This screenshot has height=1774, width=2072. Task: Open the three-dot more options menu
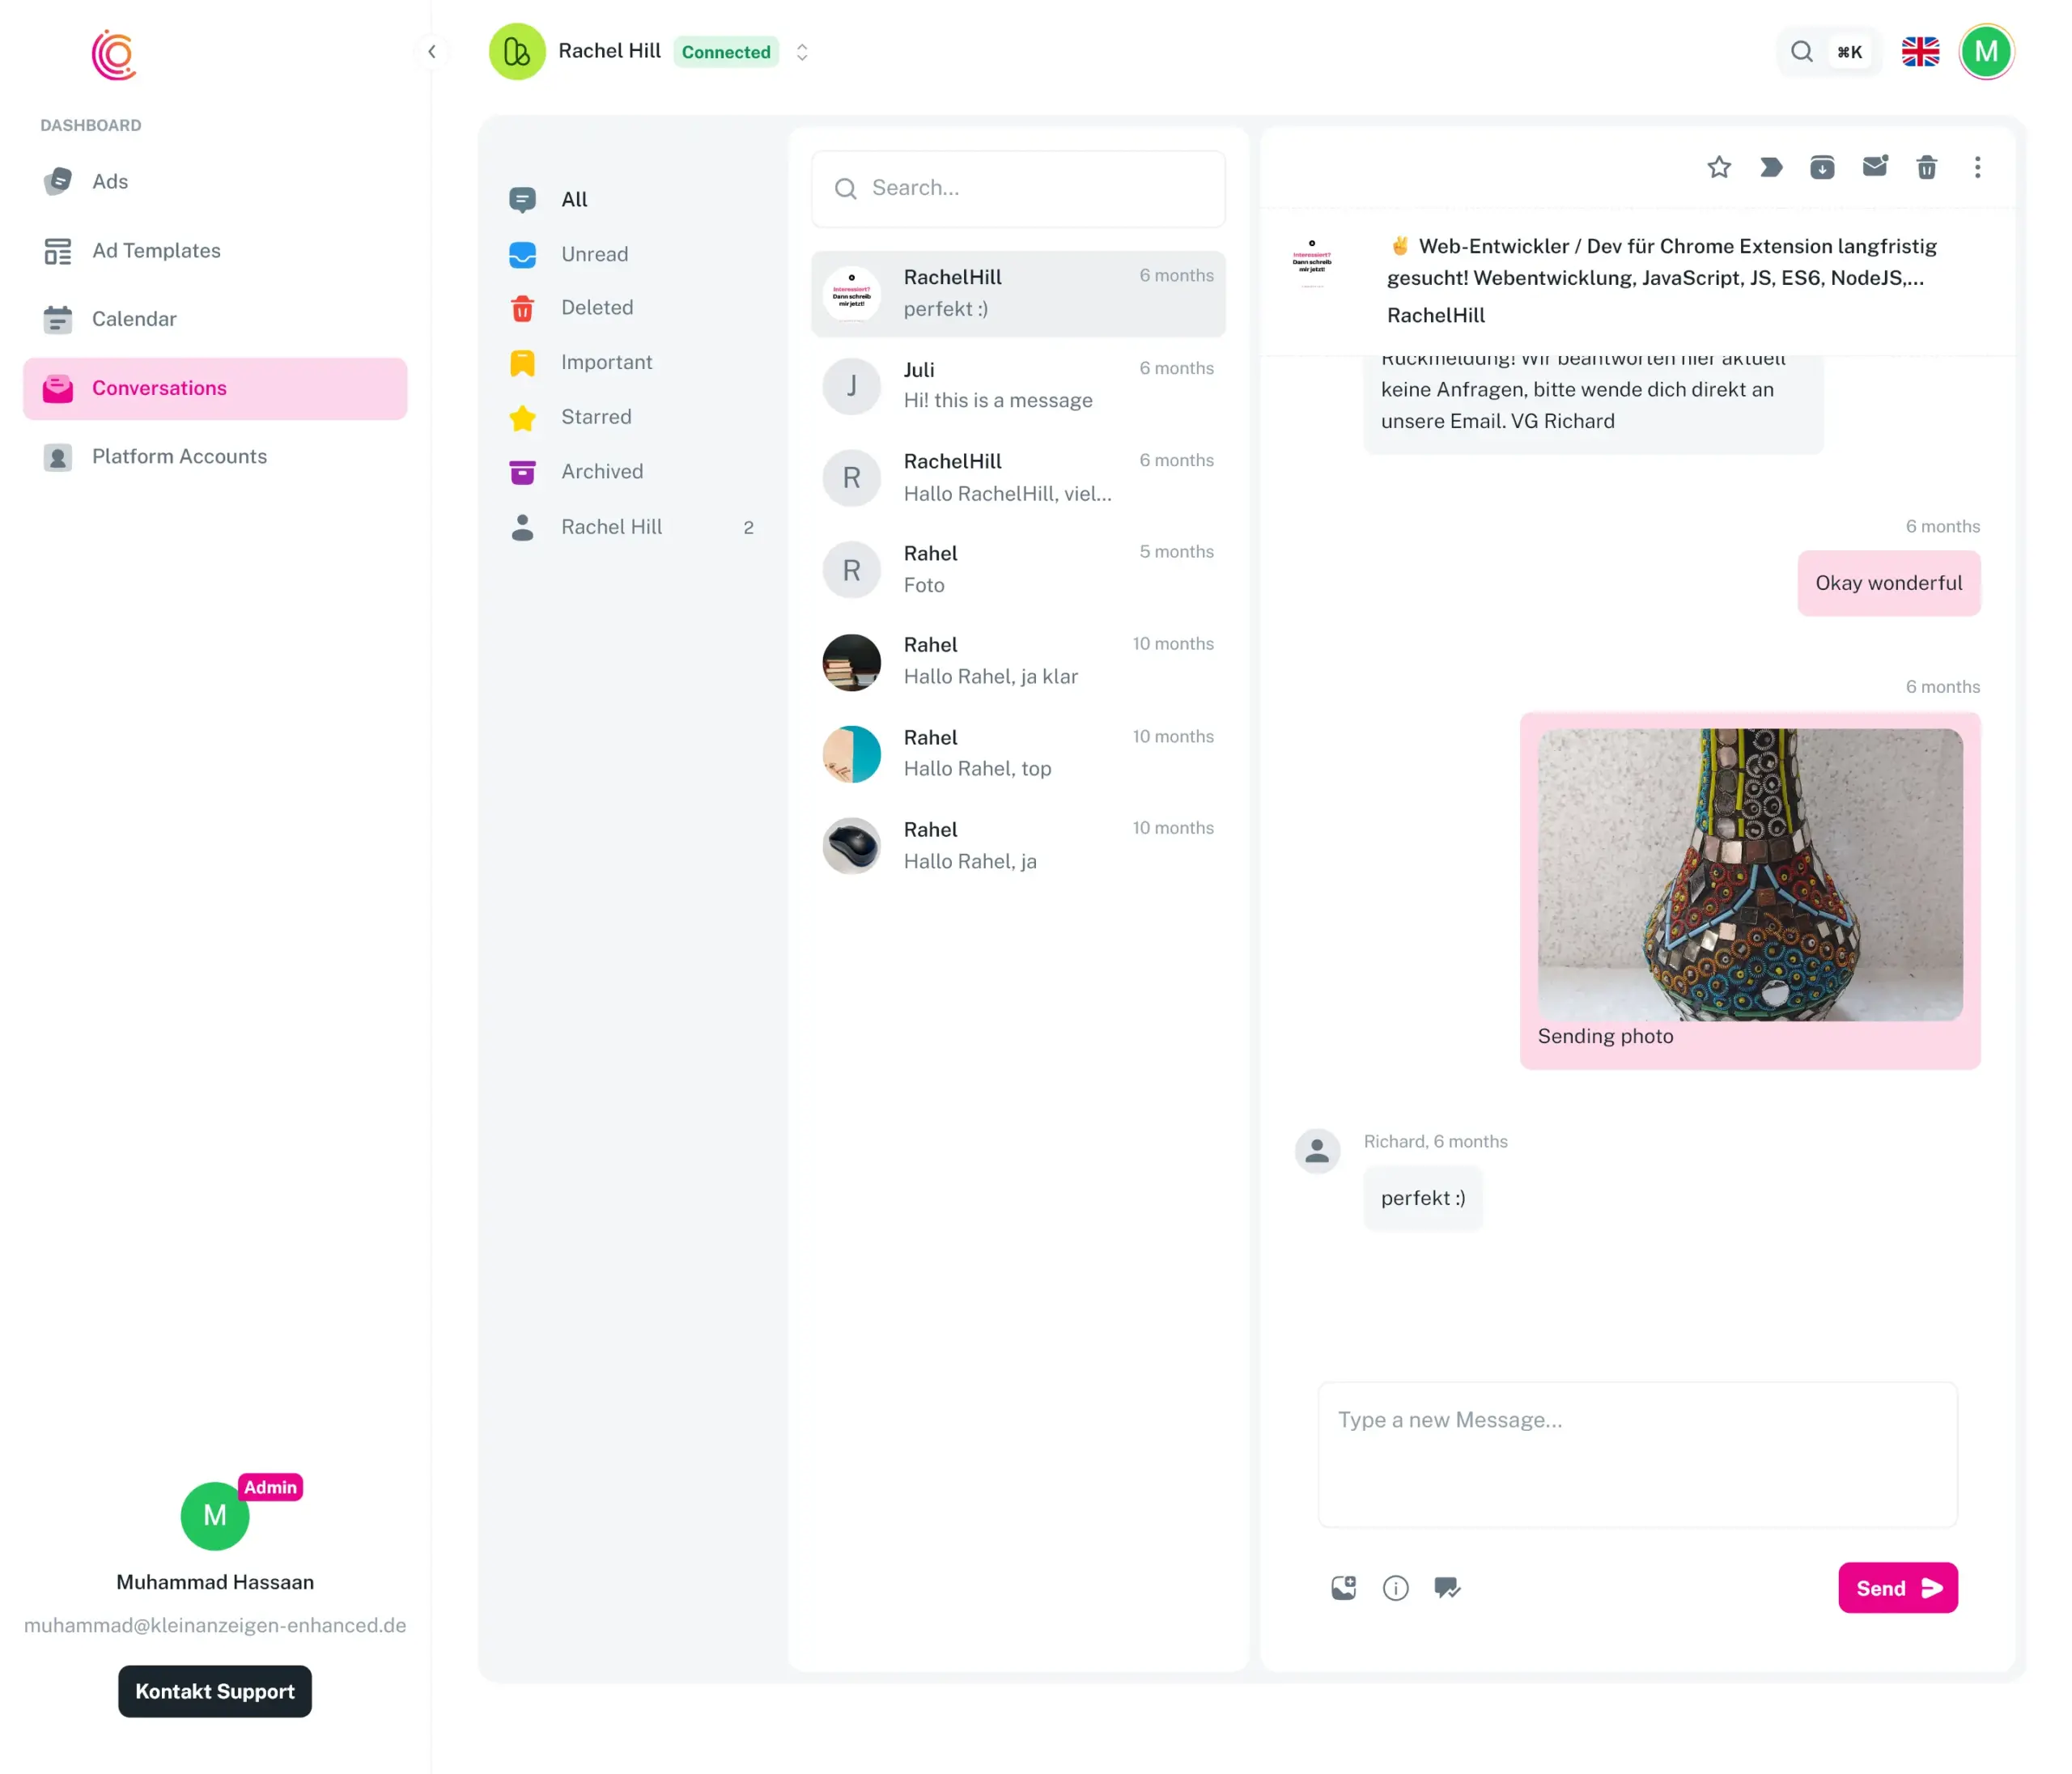coord(1976,167)
